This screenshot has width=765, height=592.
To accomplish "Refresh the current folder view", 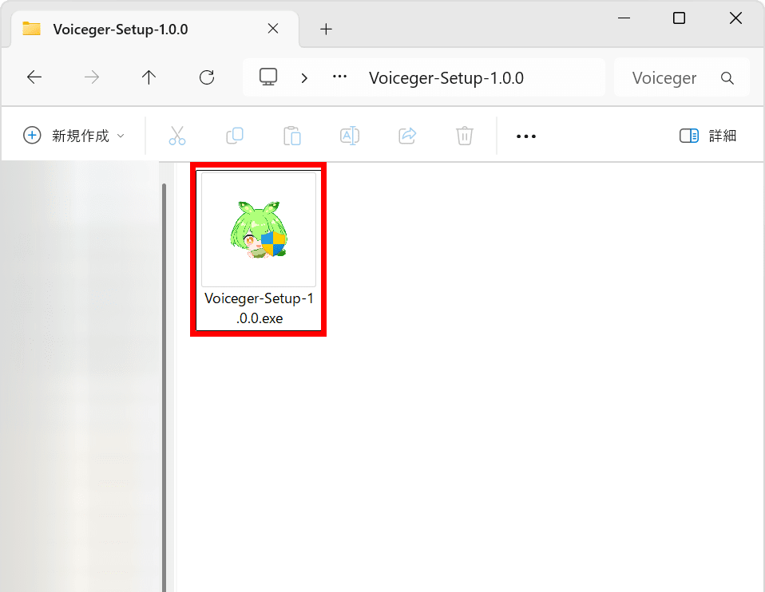I will (207, 77).
